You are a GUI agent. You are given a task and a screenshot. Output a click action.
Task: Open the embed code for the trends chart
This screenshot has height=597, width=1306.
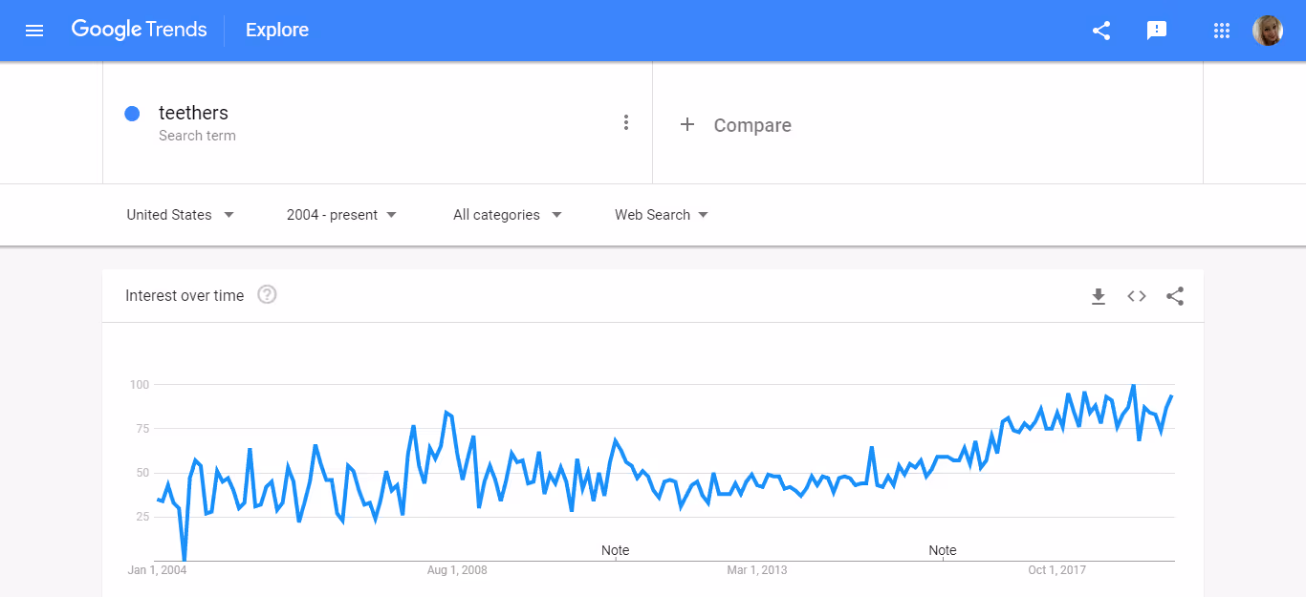click(x=1136, y=296)
